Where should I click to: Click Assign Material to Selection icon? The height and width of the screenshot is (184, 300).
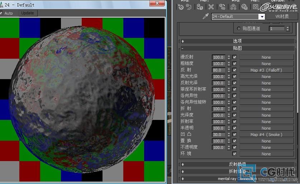(200, 7)
